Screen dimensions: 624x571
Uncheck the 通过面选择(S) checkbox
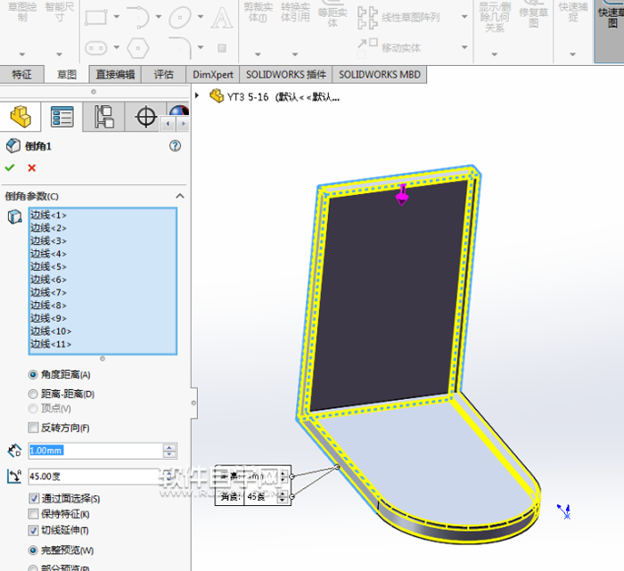coord(34,498)
